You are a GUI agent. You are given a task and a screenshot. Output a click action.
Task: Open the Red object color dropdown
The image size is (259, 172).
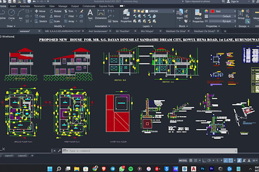[x=235, y=11]
